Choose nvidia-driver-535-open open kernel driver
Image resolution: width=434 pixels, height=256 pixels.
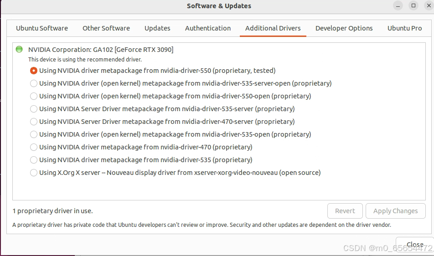pos(33,134)
